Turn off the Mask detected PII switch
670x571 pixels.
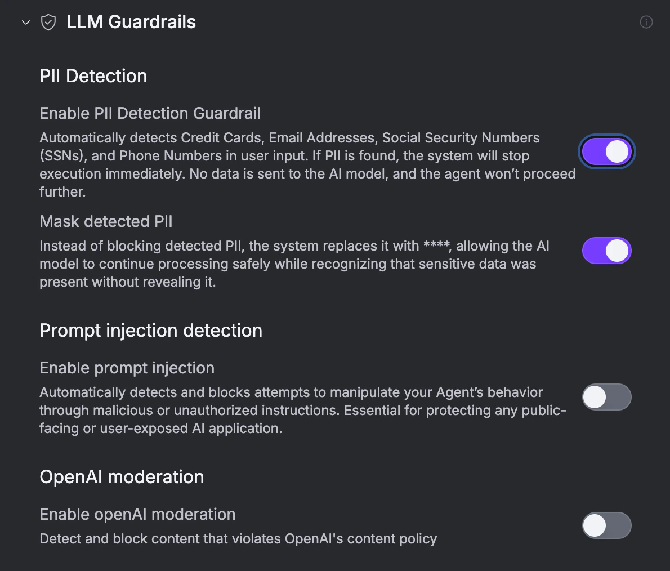(607, 251)
